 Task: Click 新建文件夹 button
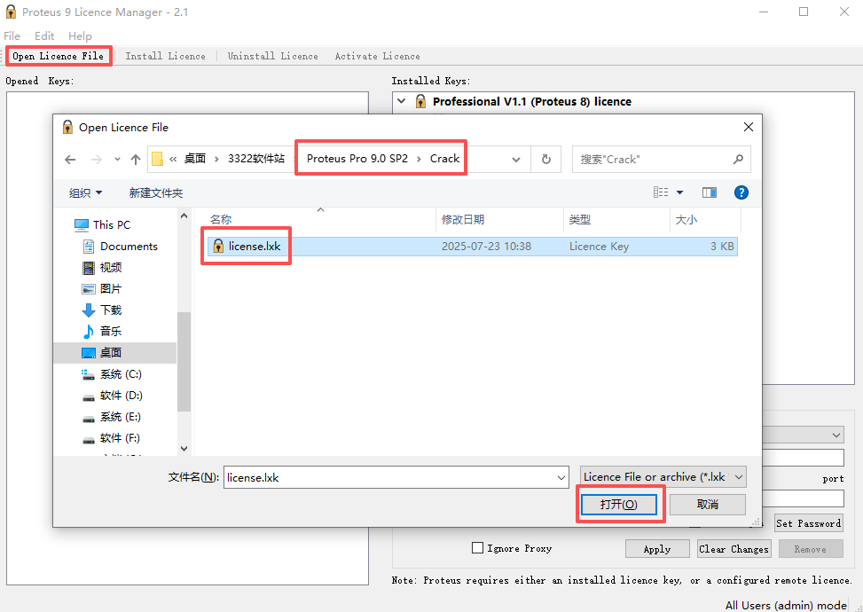pos(156,192)
